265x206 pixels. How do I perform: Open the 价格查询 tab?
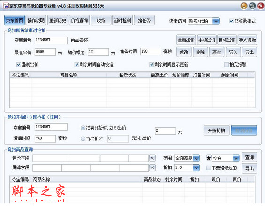[79, 21]
